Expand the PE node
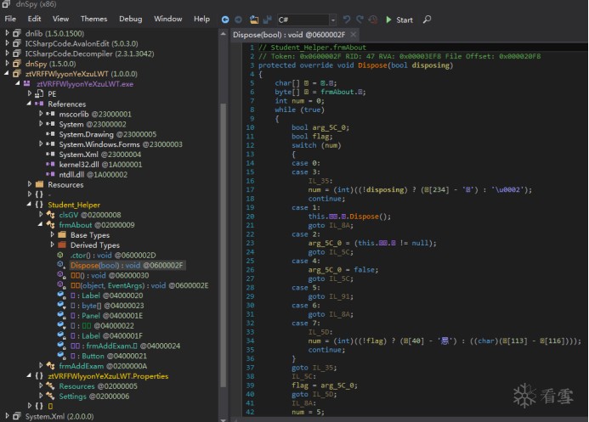589x422 pixels. point(29,93)
